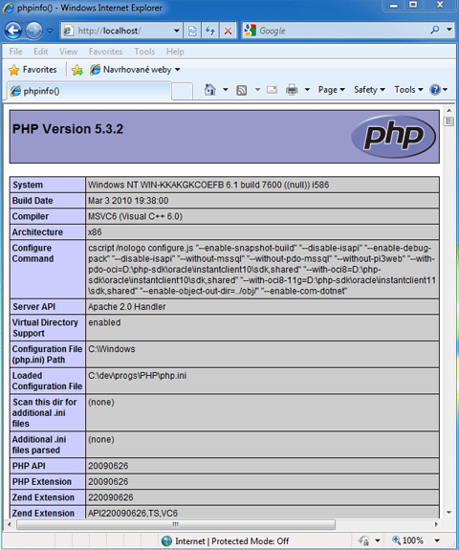Click the C:\dev\progs\PHP\php.ini value
This screenshot has width=459, height=550.
[137, 376]
